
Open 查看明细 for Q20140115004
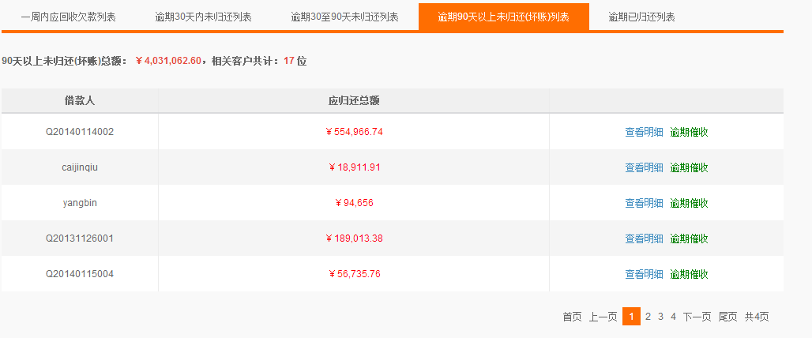pos(644,274)
